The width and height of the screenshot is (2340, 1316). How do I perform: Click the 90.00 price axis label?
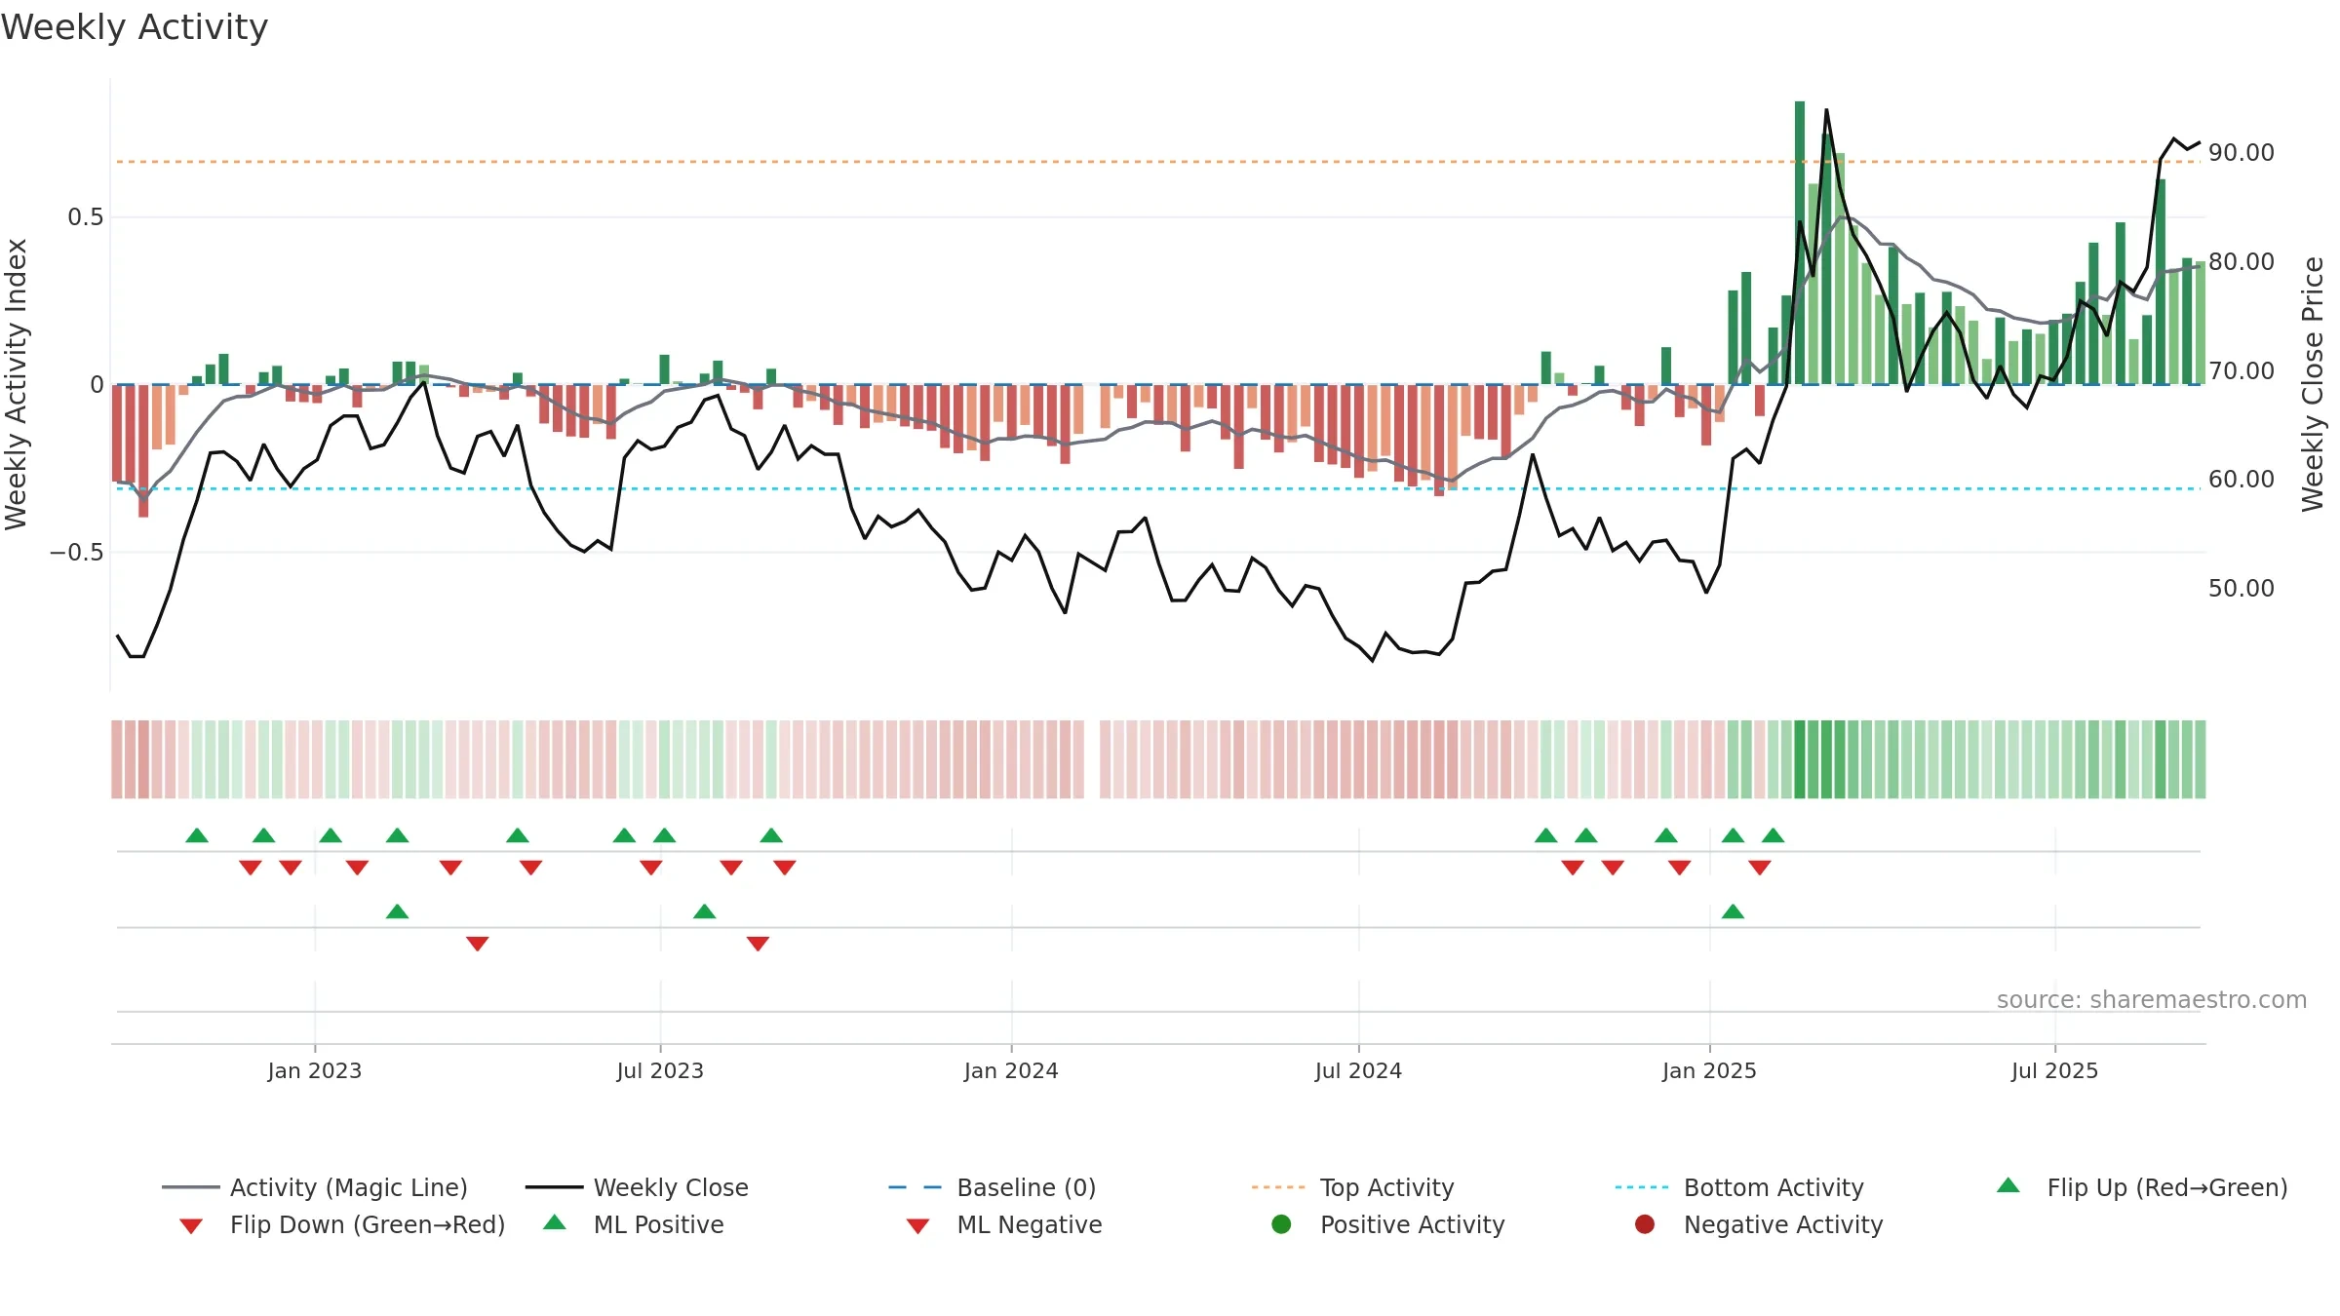click(x=2242, y=153)
